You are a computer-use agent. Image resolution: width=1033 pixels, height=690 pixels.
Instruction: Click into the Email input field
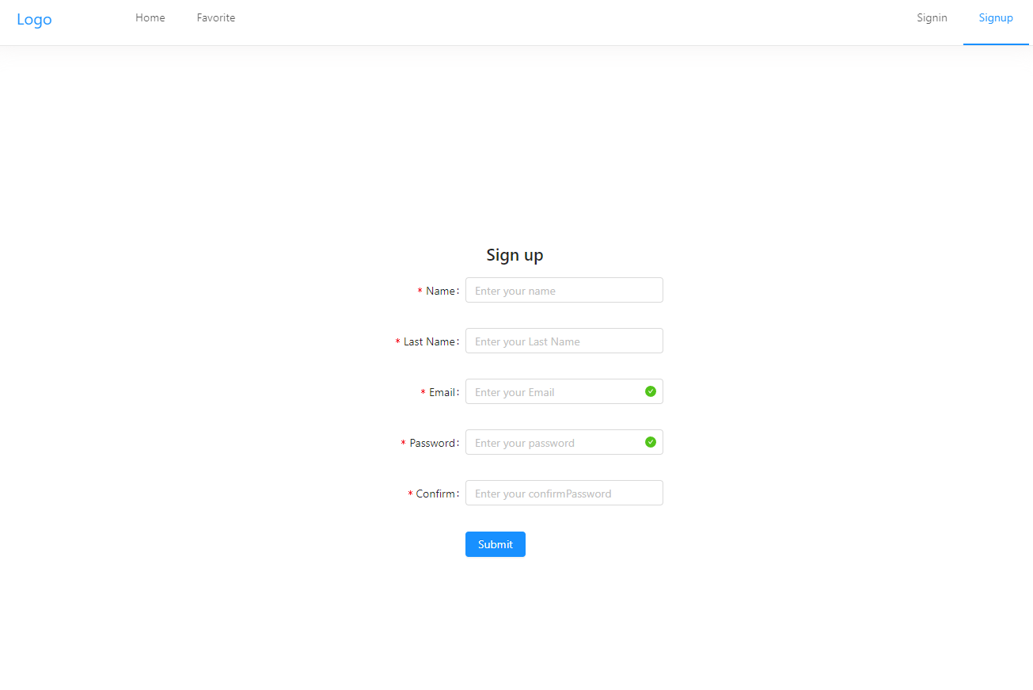564,391
